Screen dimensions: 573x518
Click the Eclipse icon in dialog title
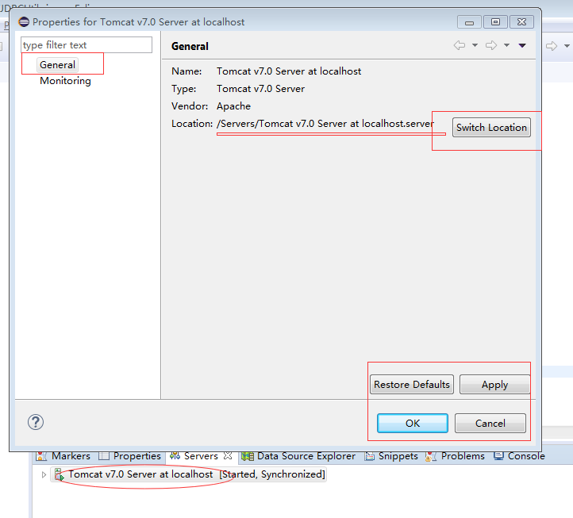[x=24, y=22]
